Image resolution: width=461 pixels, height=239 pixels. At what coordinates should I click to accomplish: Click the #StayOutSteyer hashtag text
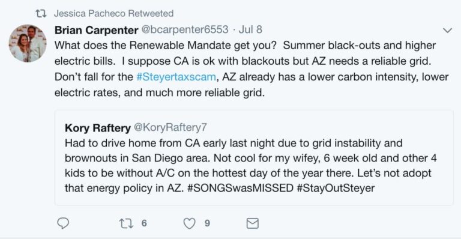(x=336, y=188)
